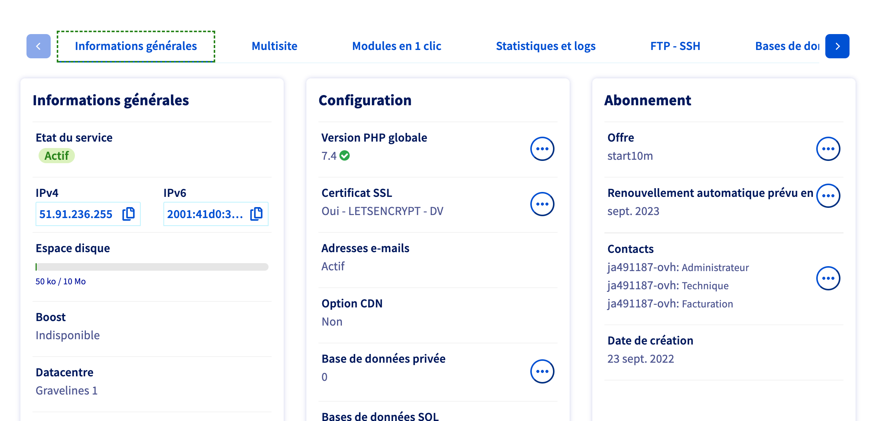
Task: Select the Informations générales tab
Action: pyautogui.click(x=136, y=46)
